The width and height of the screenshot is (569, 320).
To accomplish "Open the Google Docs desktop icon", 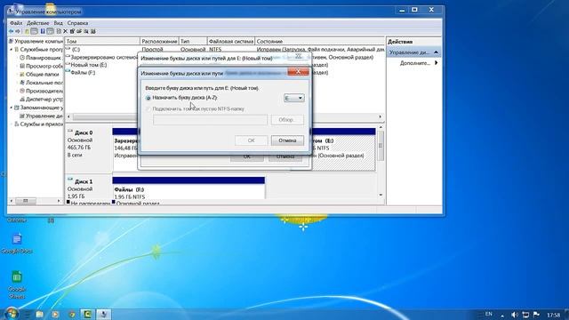I will [x=17, y=243].
